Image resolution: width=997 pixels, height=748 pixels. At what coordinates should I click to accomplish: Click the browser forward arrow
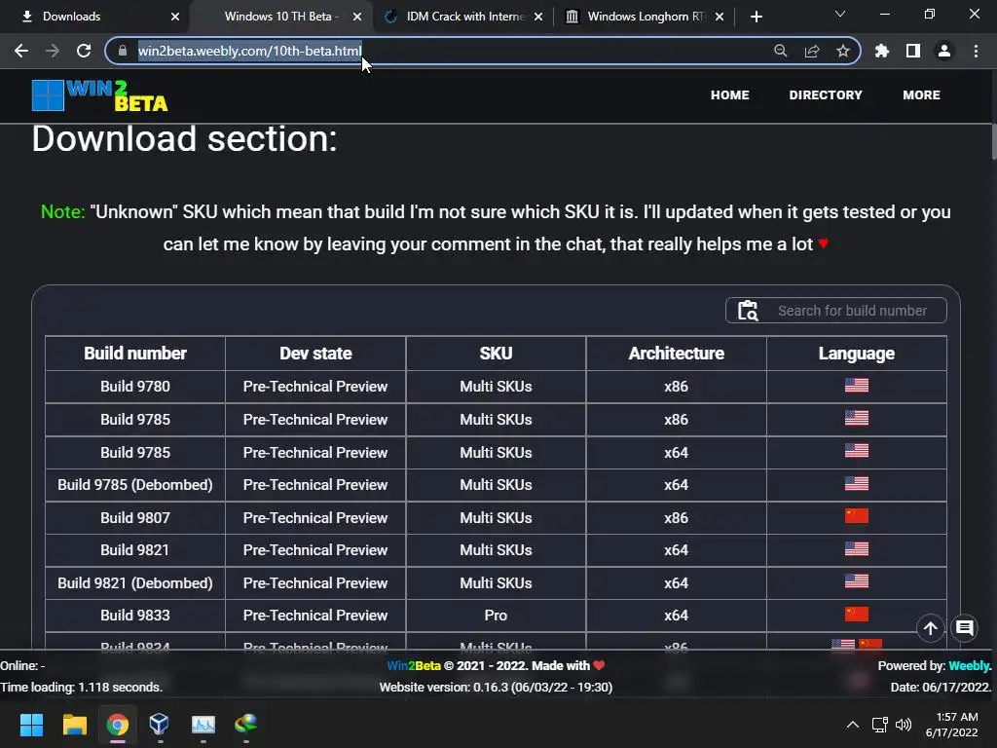point(53,51)
